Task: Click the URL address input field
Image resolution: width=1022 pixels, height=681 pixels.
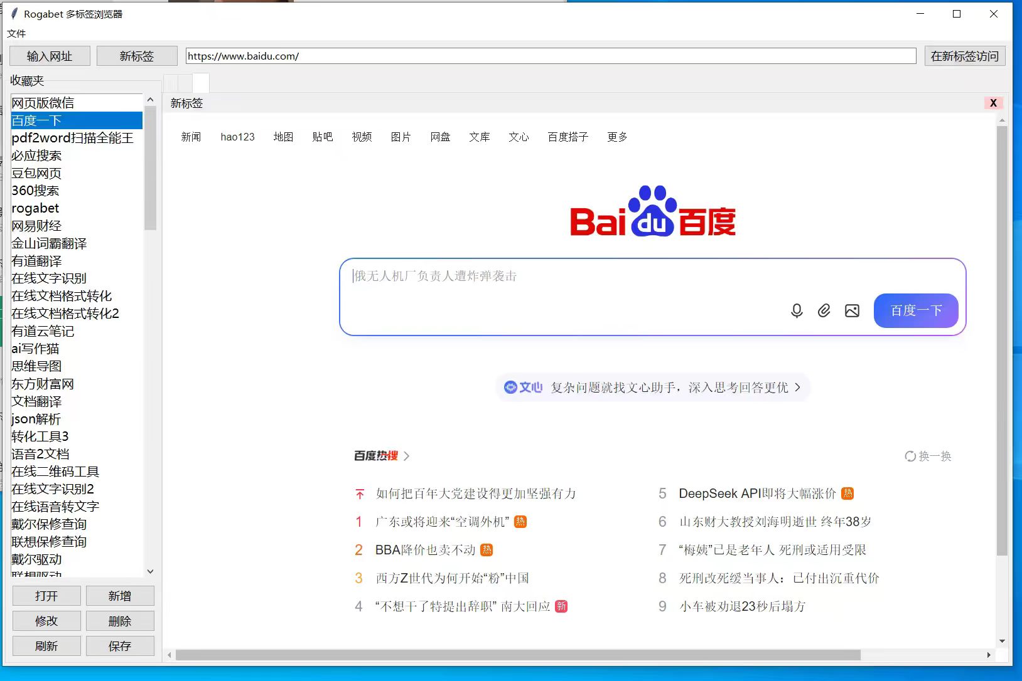Action: coord(551,56)
